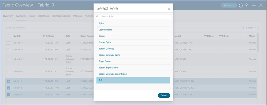
Task: Switch to the Policies tab
Action: 78,16
